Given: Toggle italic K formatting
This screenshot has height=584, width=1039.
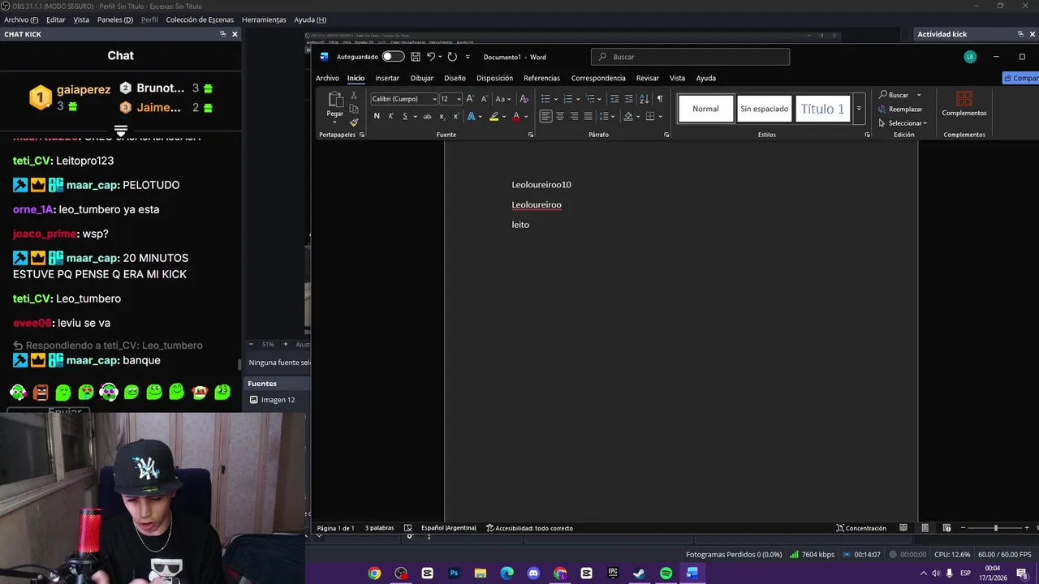Looking at the screenshot, I should [390, 117].
